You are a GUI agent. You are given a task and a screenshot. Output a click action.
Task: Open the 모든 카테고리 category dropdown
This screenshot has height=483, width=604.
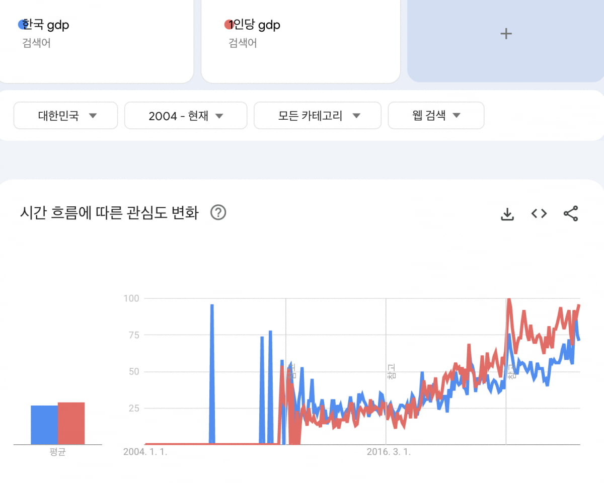coord(318,116)
